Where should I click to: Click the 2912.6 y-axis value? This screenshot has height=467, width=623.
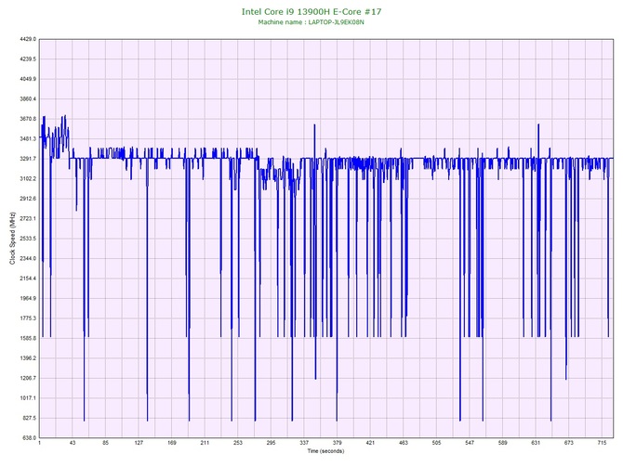(28, 199)
